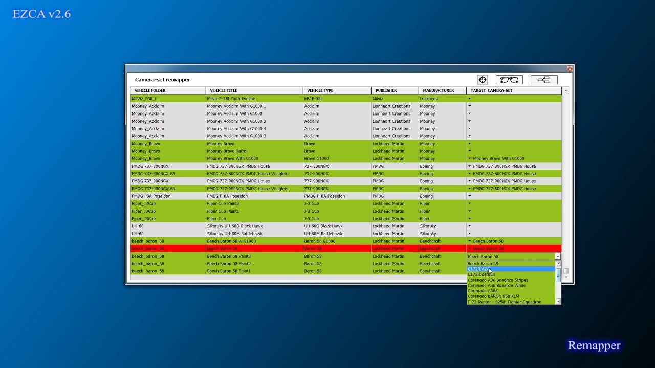655x368 pixels.
Task: Sort by VEHICLE TITLE column header
Action: click(254, 90)
